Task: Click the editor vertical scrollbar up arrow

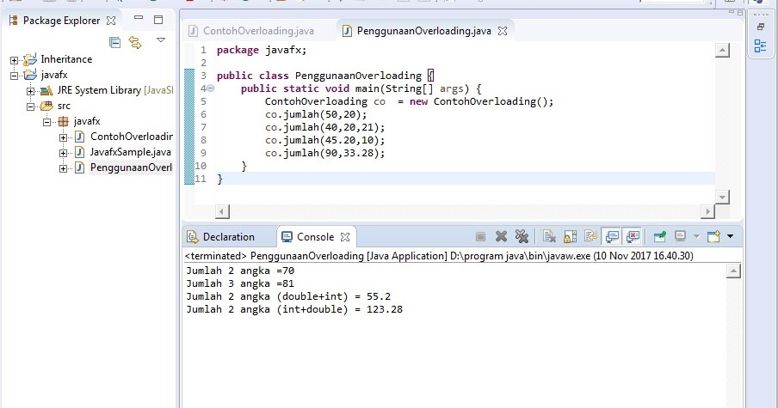Action: [722, 50]
